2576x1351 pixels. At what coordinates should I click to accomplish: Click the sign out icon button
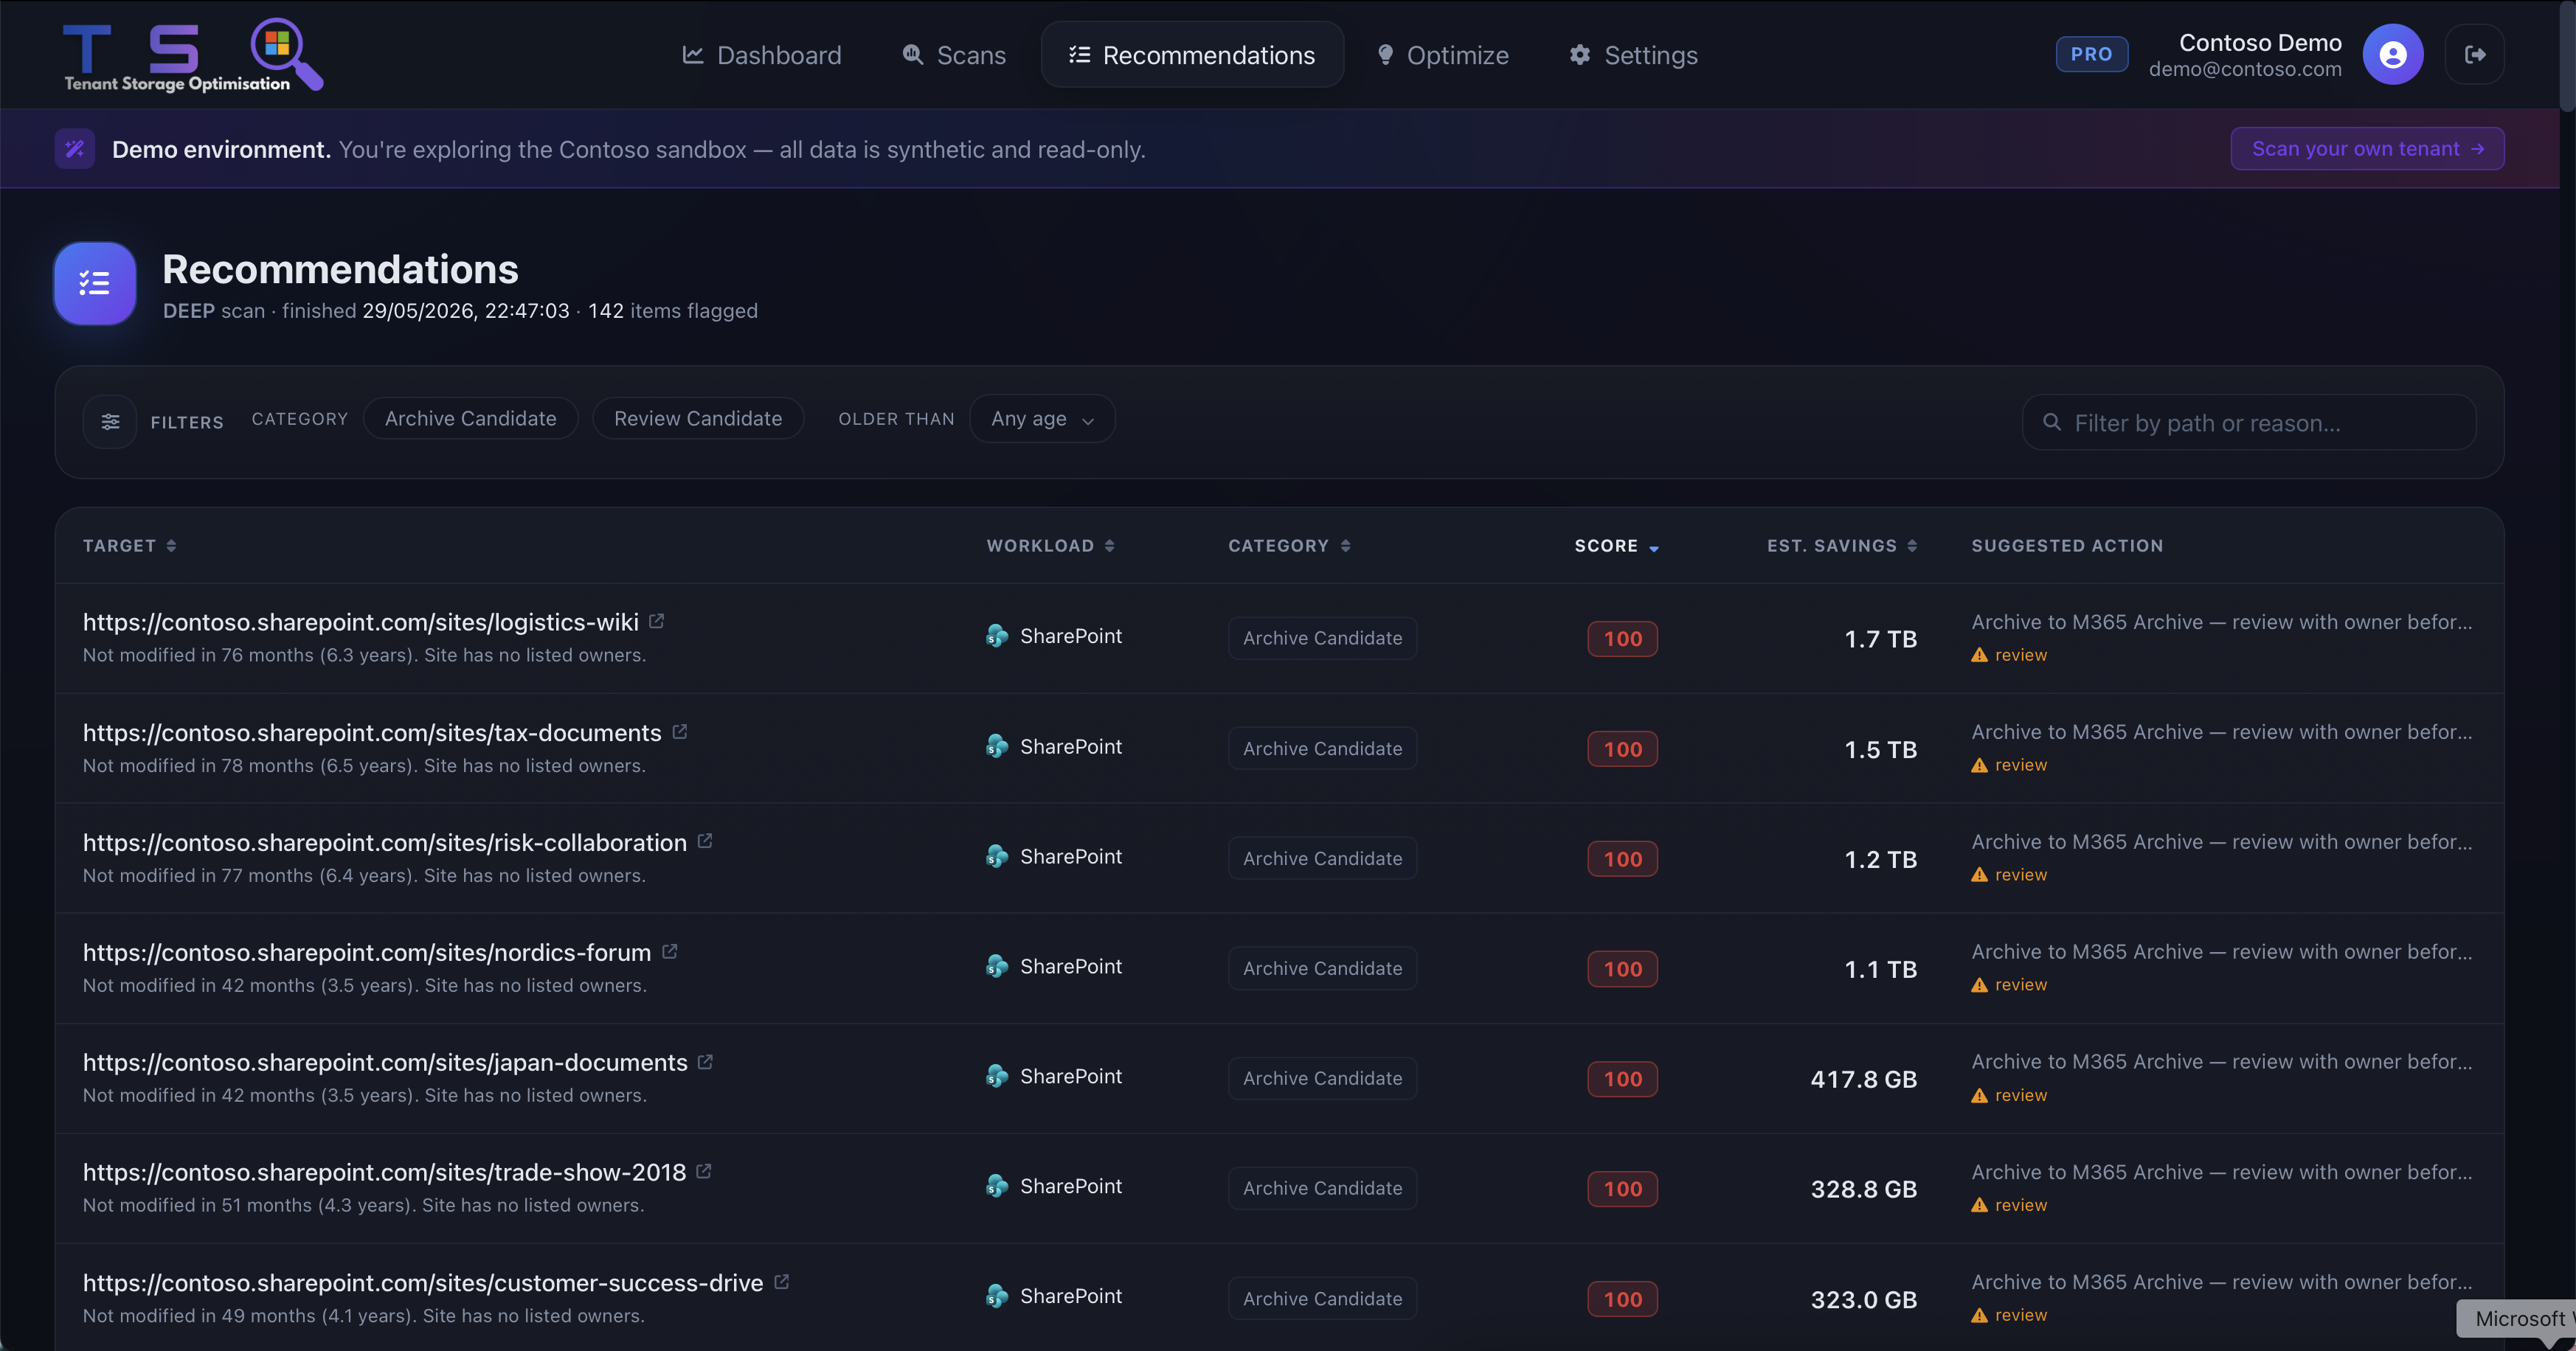pyautogui.click(x=2474, y=55)
